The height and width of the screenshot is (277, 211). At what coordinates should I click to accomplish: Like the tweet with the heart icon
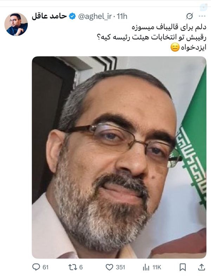109,267
